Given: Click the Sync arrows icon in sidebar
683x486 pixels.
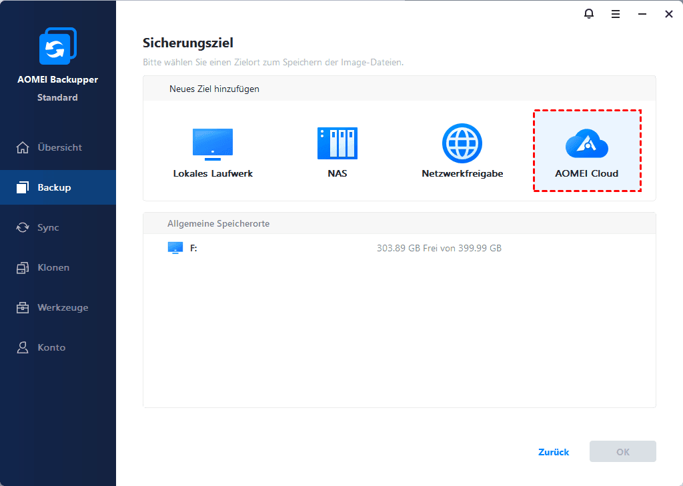Looking at the screenshot, I should pos(23,227).
